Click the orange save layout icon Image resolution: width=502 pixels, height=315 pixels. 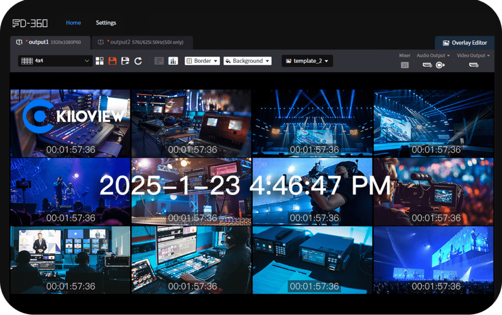(x=112, y=61)
